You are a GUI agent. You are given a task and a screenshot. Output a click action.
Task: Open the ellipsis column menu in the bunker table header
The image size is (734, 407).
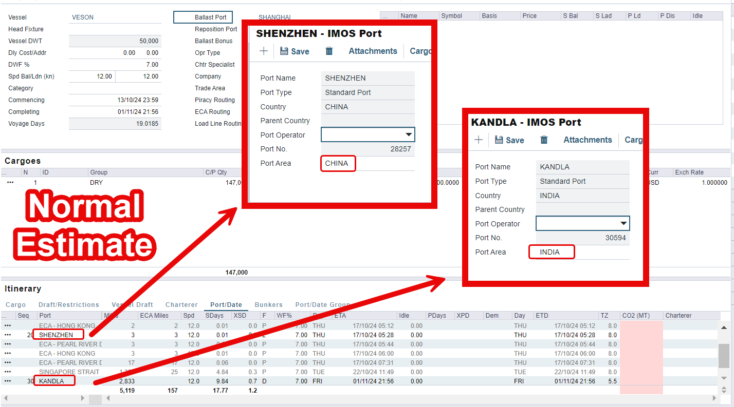pos(384,16)
